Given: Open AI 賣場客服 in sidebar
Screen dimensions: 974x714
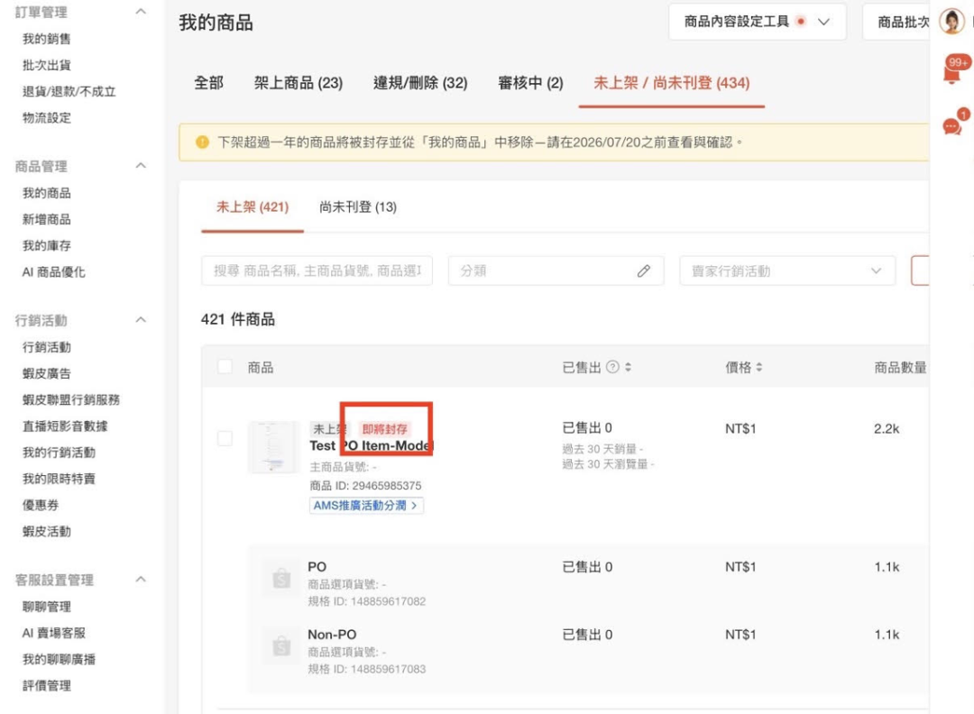Looking at the screenshot, I should (x=53, y=633).
